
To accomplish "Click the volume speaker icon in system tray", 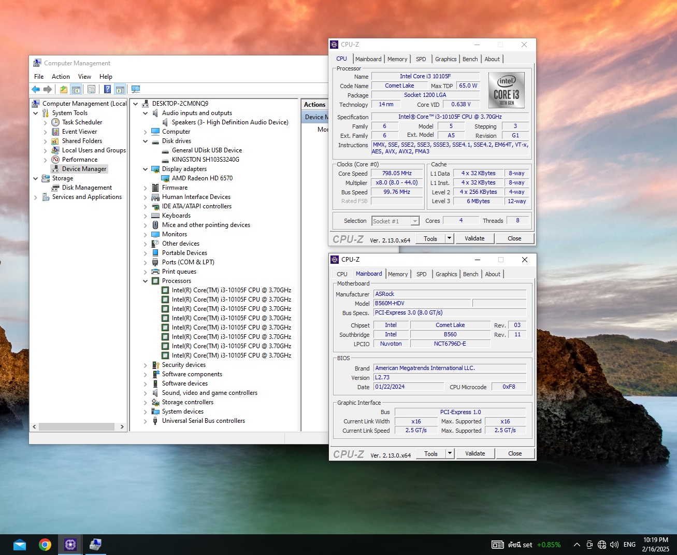I will click(614, 545).
